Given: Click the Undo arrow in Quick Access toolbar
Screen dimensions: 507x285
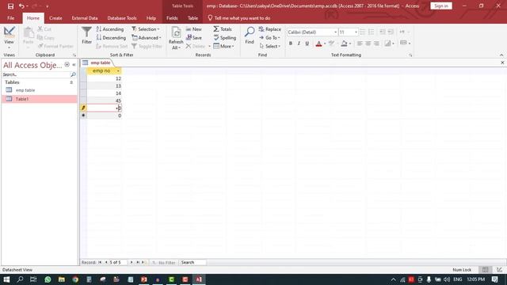Looking at the screenshot, I should 21,6.
